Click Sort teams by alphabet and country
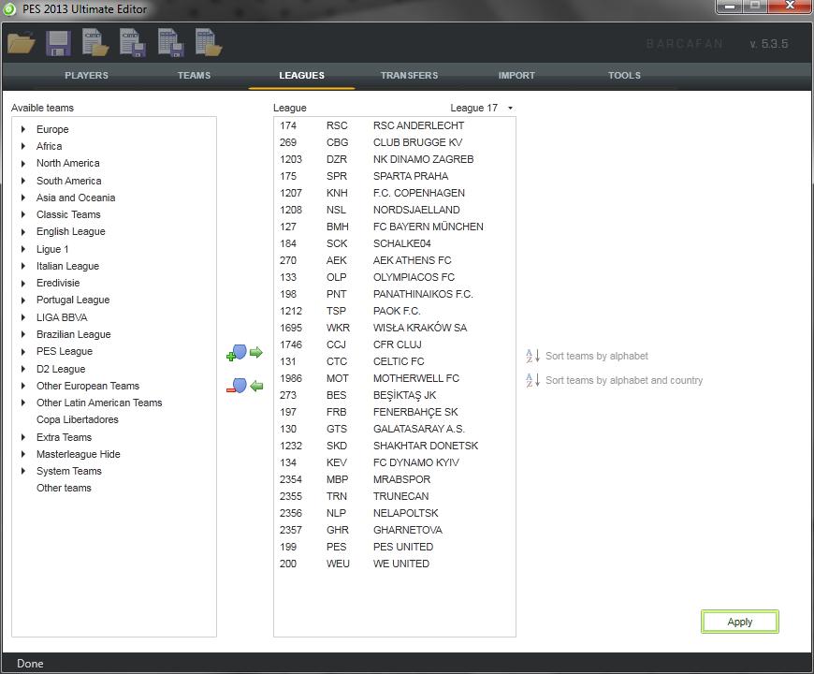 [624, 380]
